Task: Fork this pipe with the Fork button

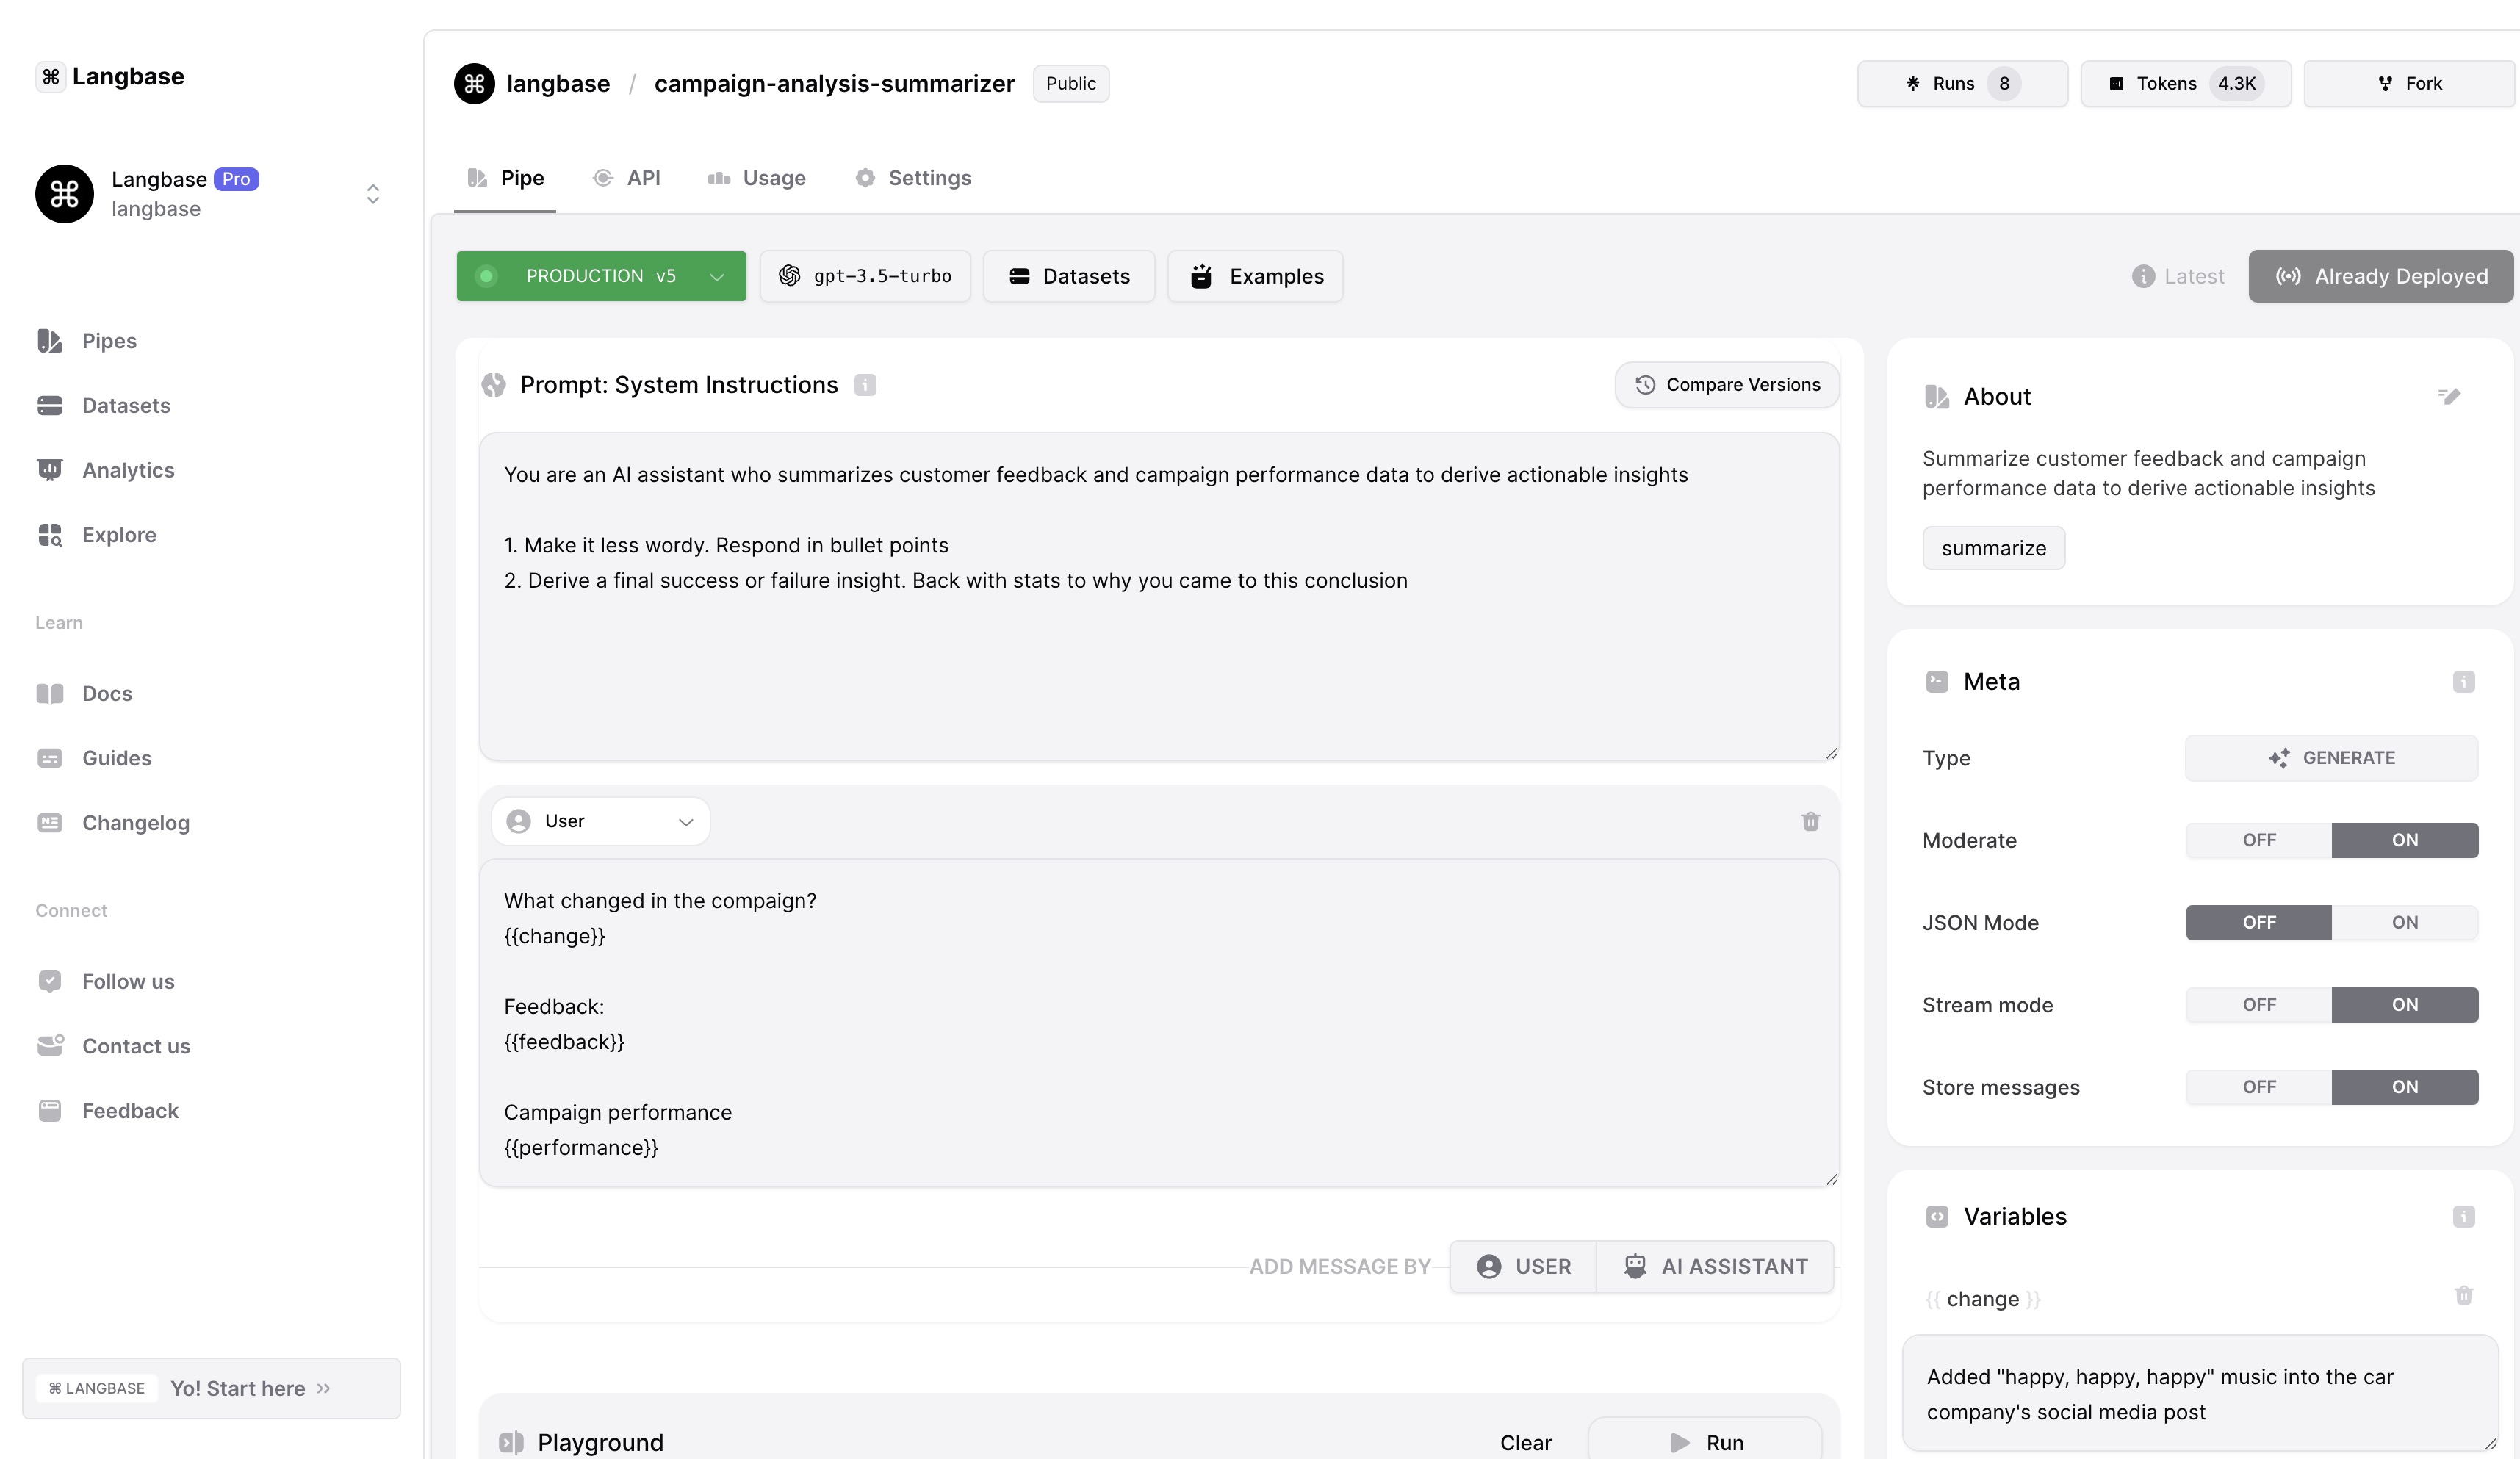Action: pyautogui.click(x=2408, y=84)
